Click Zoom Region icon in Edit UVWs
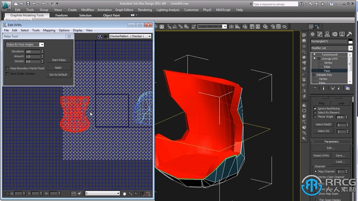This screenshot has width=358, height=201. (x=136, y=193)
